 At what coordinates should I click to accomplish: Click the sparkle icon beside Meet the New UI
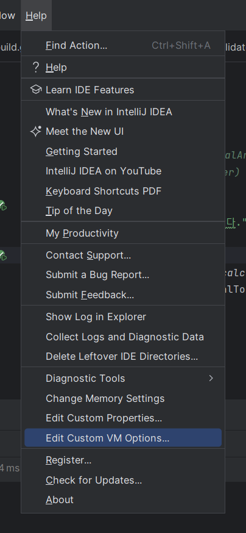36,132
